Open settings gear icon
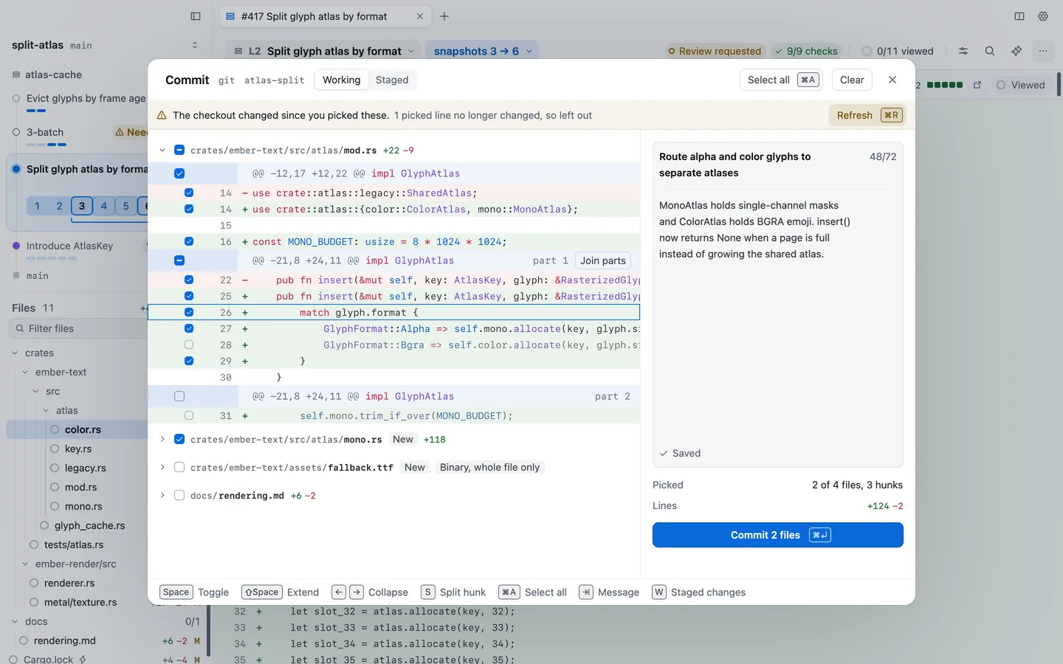Screen dimensions: 1063x664 pyautogui.click(x=1043, y=16)
